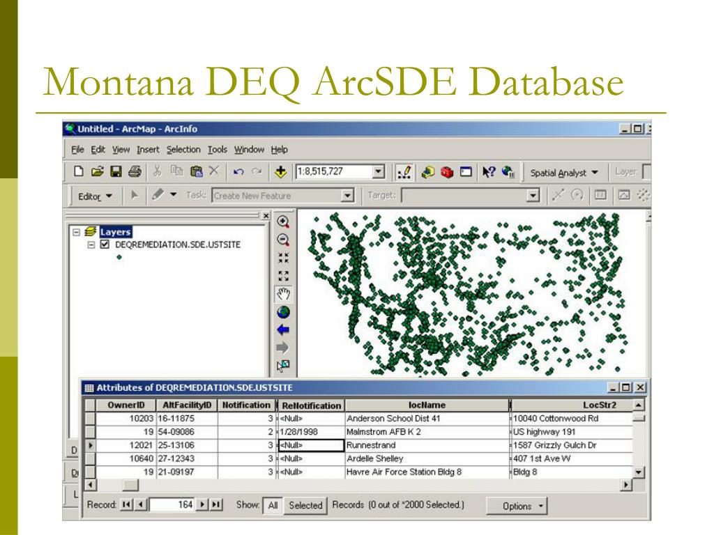Viewport: 714px width, 535px height.
Task: Click the New map document icon
Action: [78, 171]
